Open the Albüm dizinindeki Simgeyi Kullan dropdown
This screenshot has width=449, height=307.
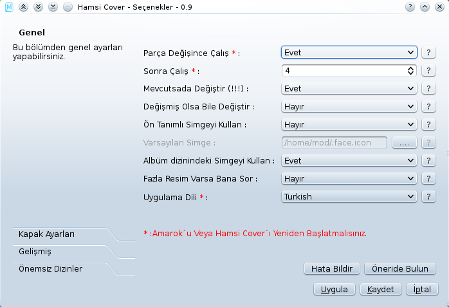tap(349, 161)
